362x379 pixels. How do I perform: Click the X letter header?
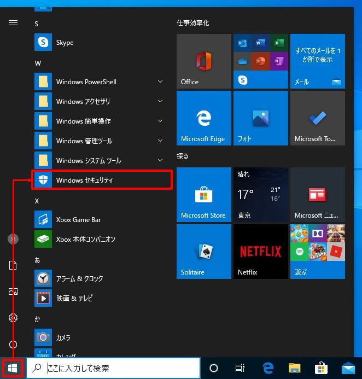pos(37,201)
